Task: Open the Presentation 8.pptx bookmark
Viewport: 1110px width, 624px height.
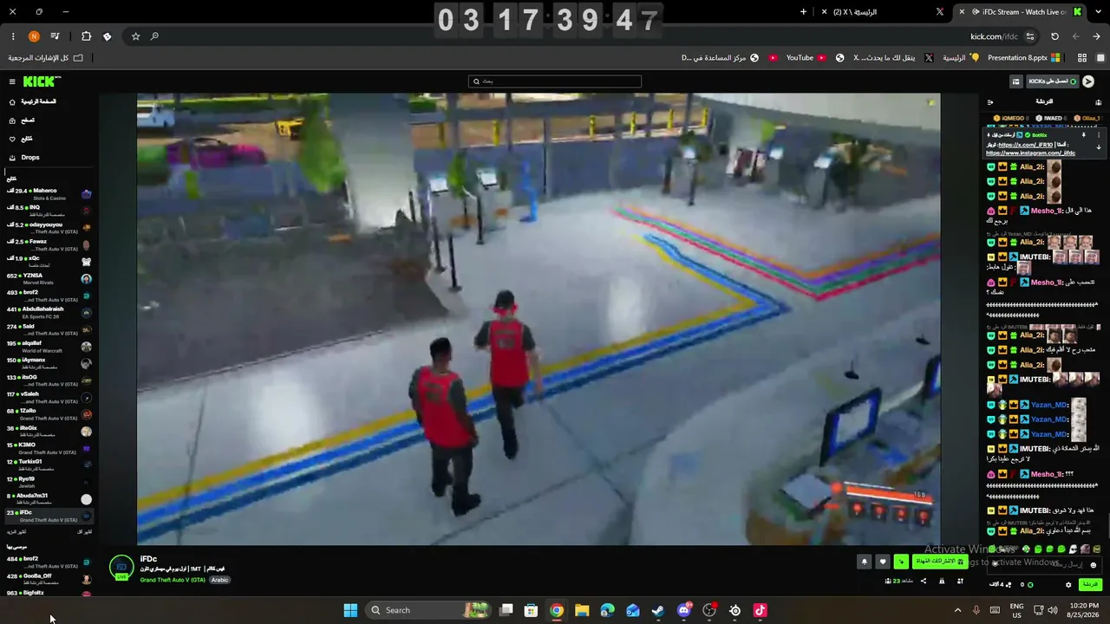Action: (x=1023, y=58)
